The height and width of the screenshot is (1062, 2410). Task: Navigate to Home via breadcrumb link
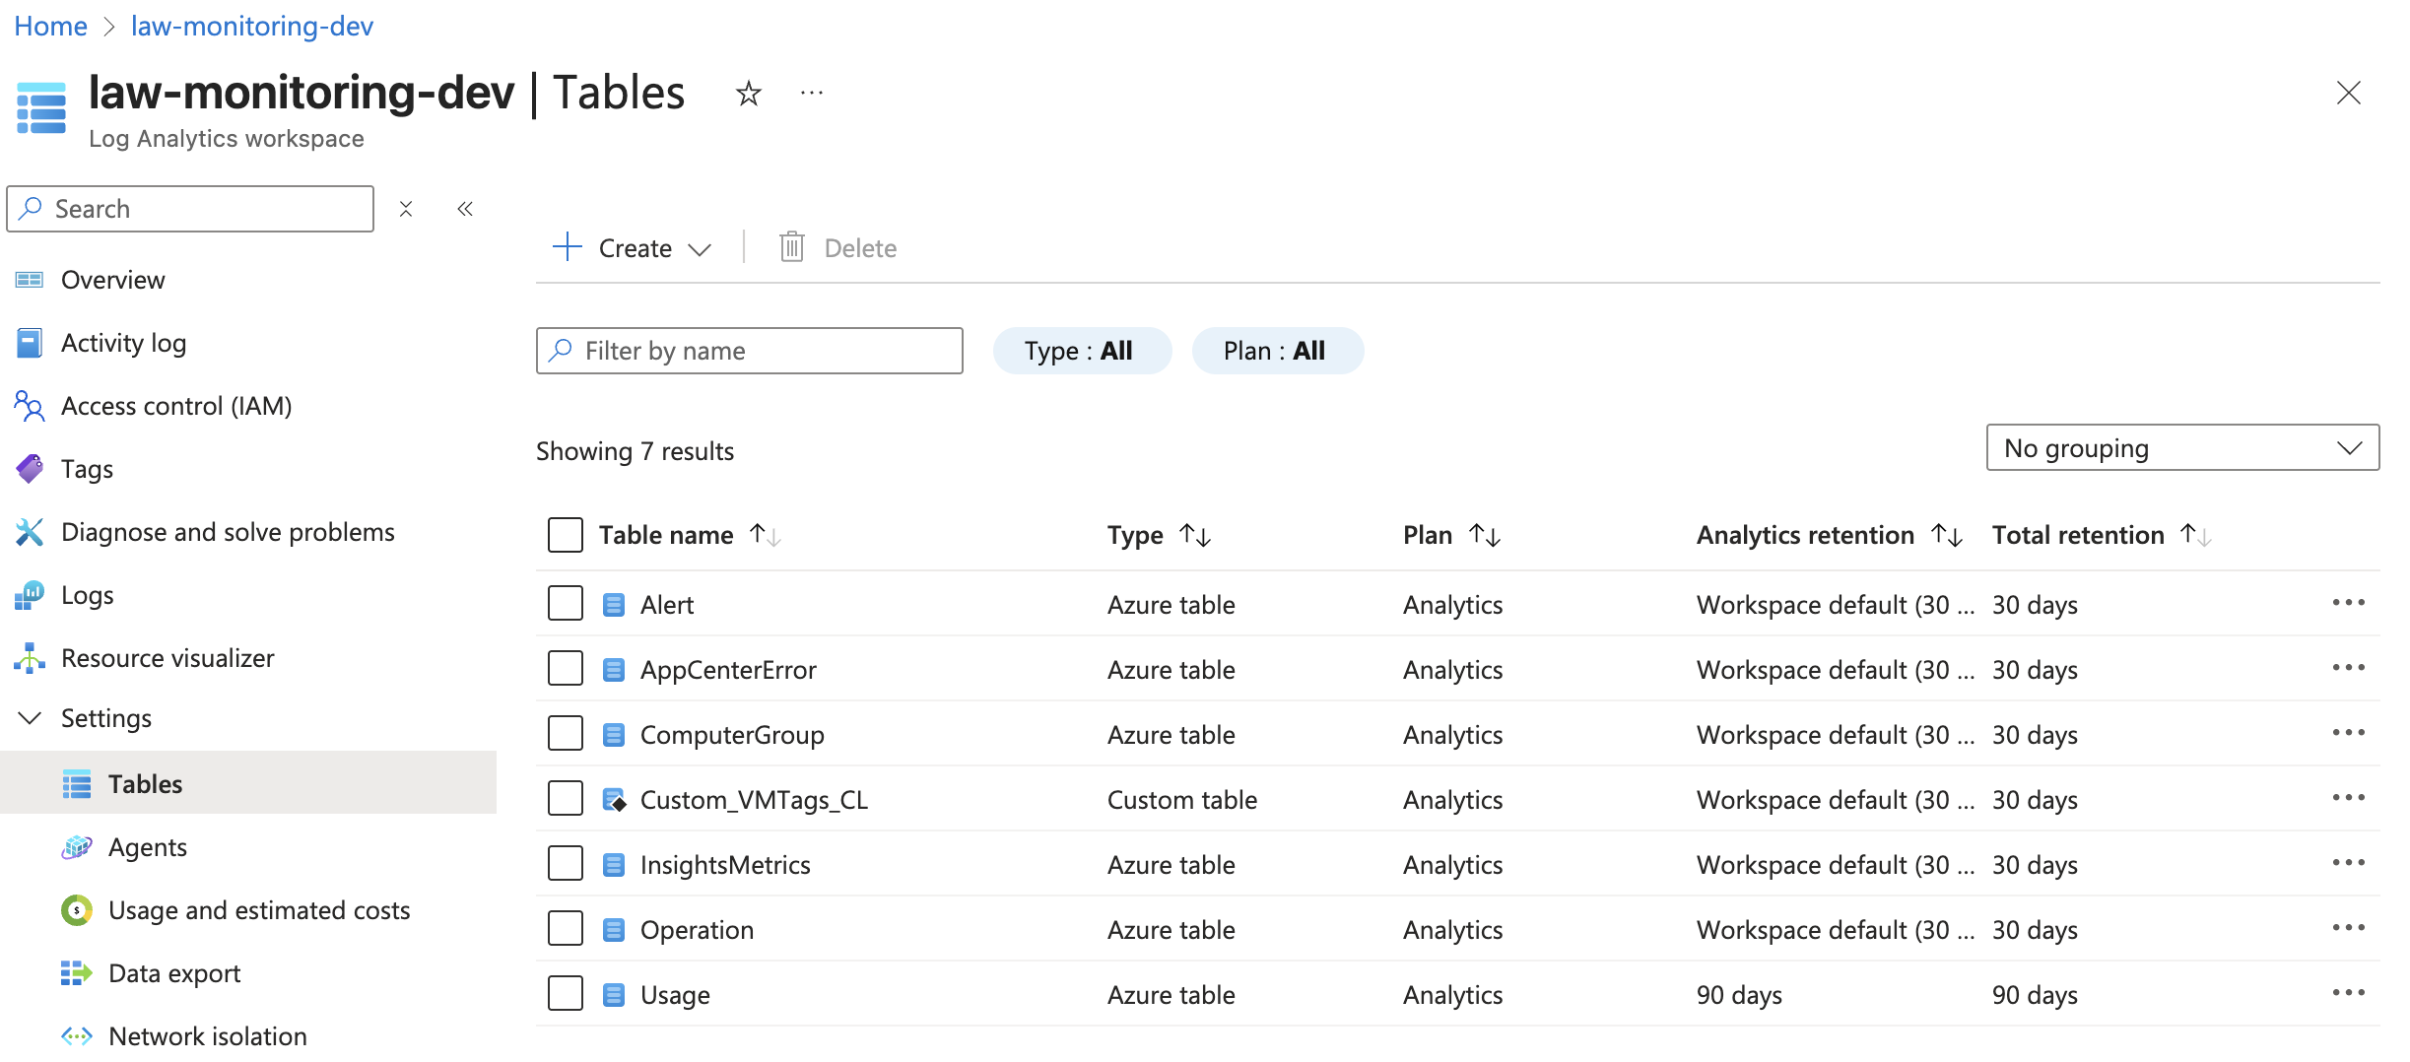pos(49,25)
